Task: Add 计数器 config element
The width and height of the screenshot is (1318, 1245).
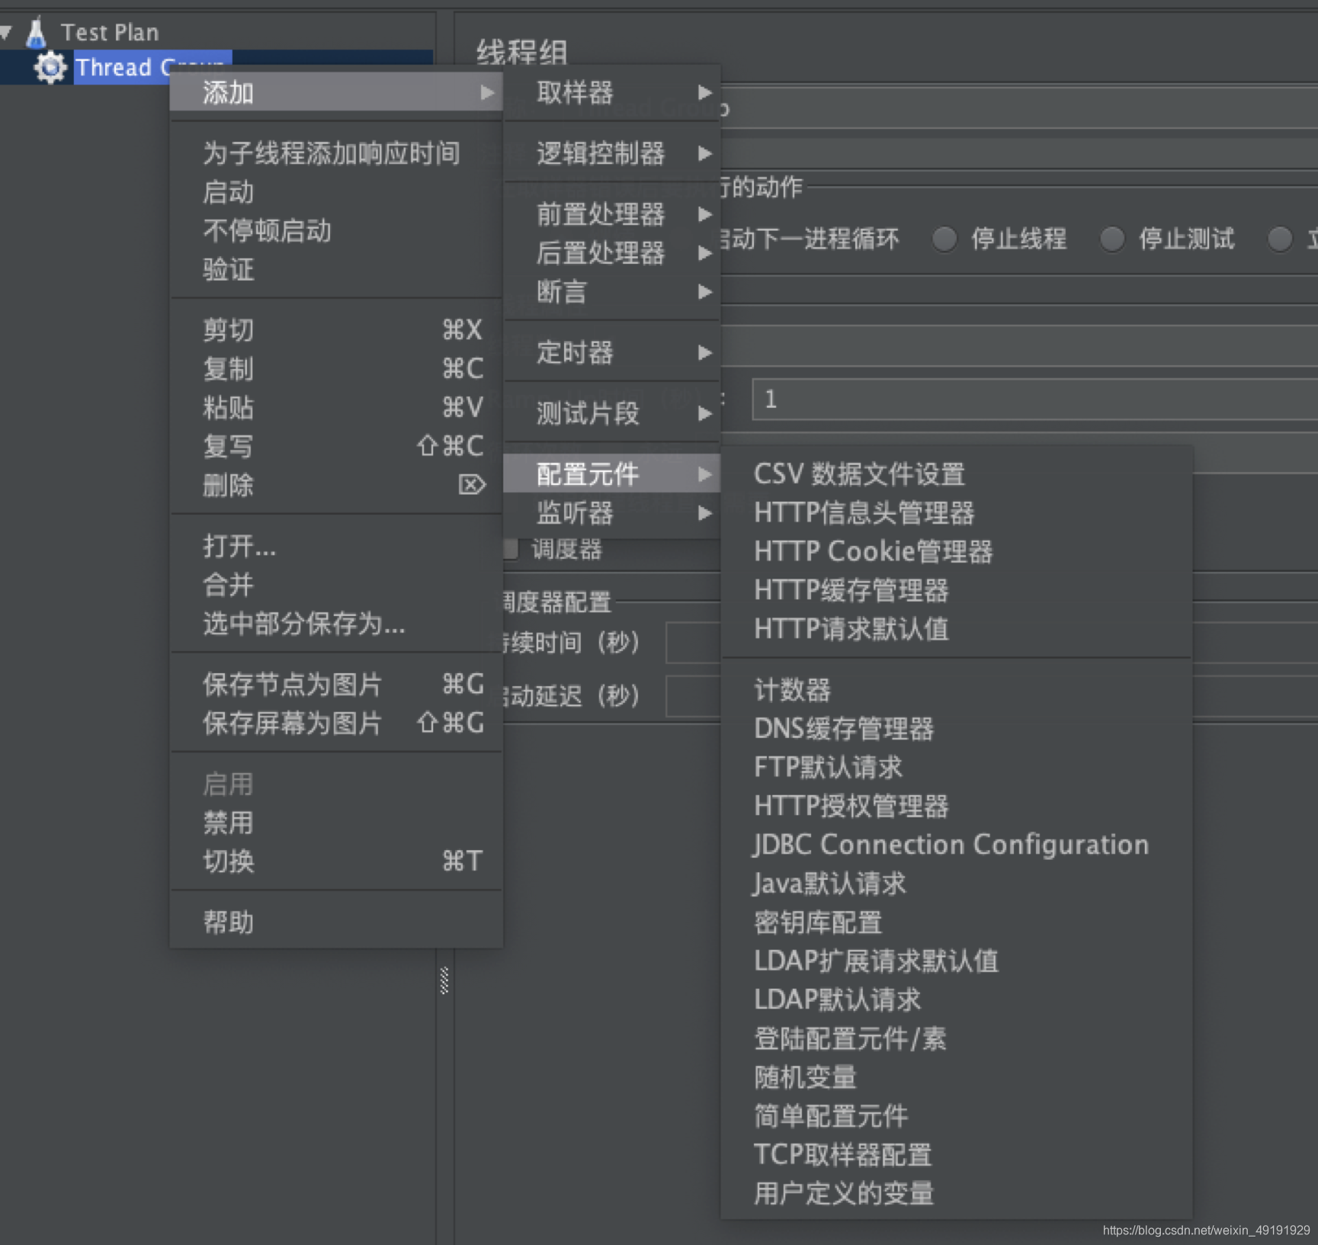Action: tap(957, 690)
